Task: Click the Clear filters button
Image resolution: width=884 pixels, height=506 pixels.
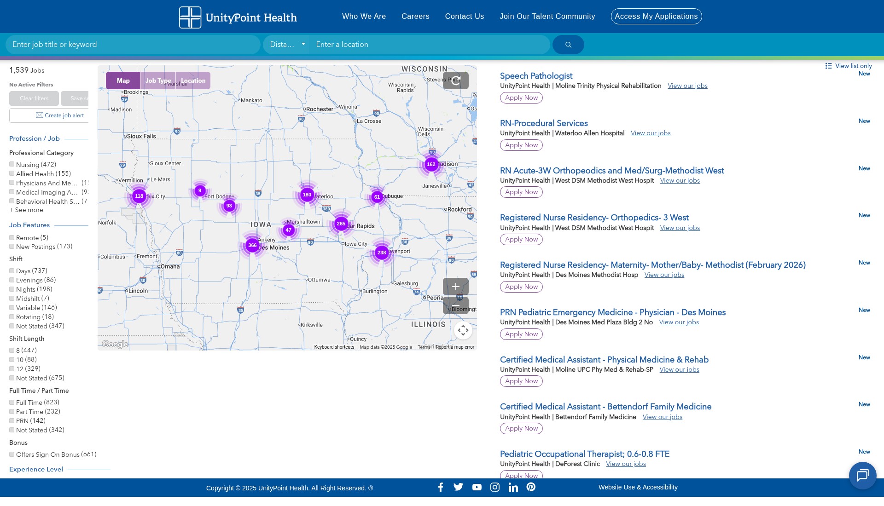Action: pos(34,98)
